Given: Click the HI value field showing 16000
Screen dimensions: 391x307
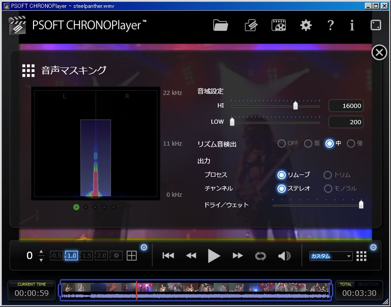Looking at the screenshot, I should (346, 106).
